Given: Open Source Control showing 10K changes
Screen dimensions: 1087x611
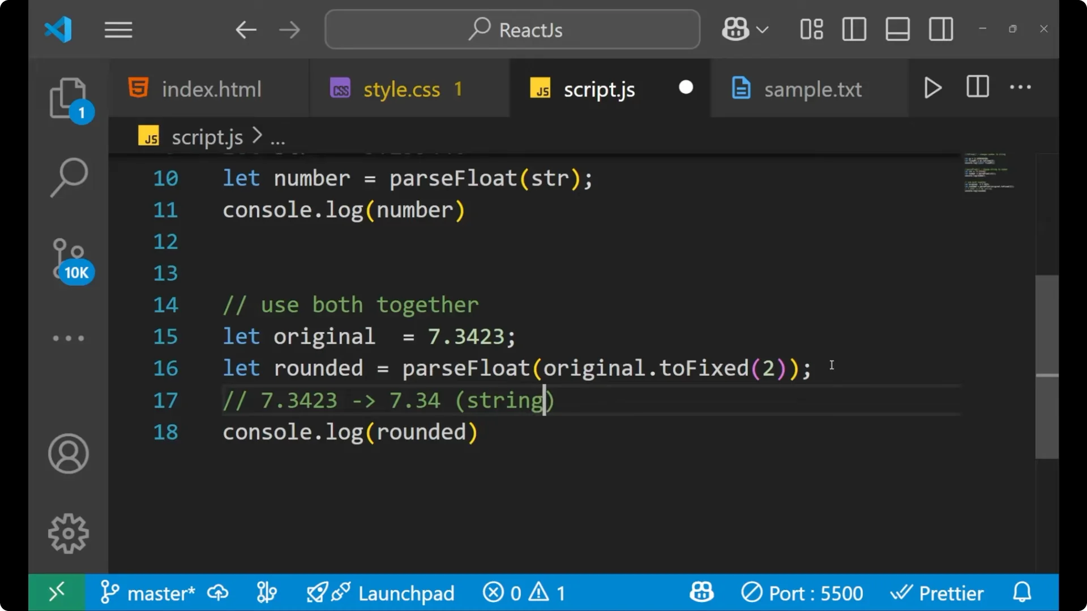Looking at the screenshot, I should pos(68,257).
